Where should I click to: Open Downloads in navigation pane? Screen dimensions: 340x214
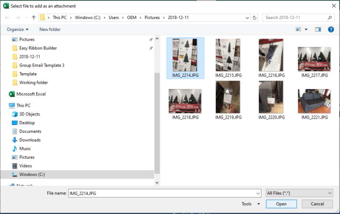(30, 140)
